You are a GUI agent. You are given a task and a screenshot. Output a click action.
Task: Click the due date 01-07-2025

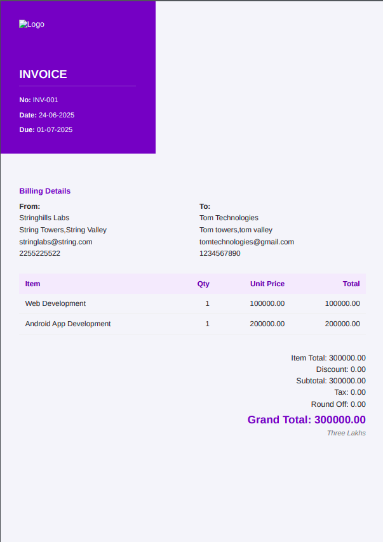tap(55, 130)
